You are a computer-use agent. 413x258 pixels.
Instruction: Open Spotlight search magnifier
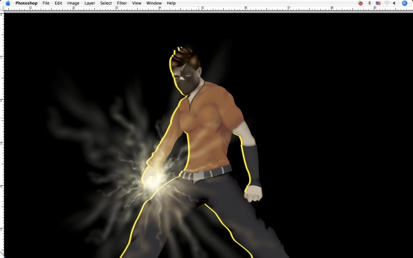(405, 3)
